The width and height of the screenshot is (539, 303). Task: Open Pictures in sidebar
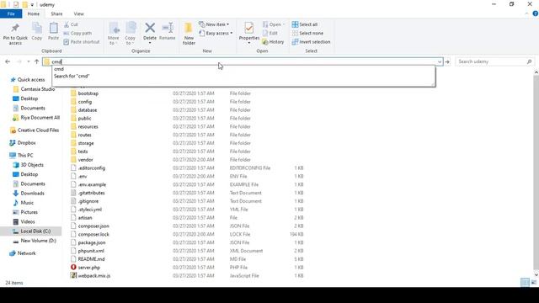tap(25, 212)
